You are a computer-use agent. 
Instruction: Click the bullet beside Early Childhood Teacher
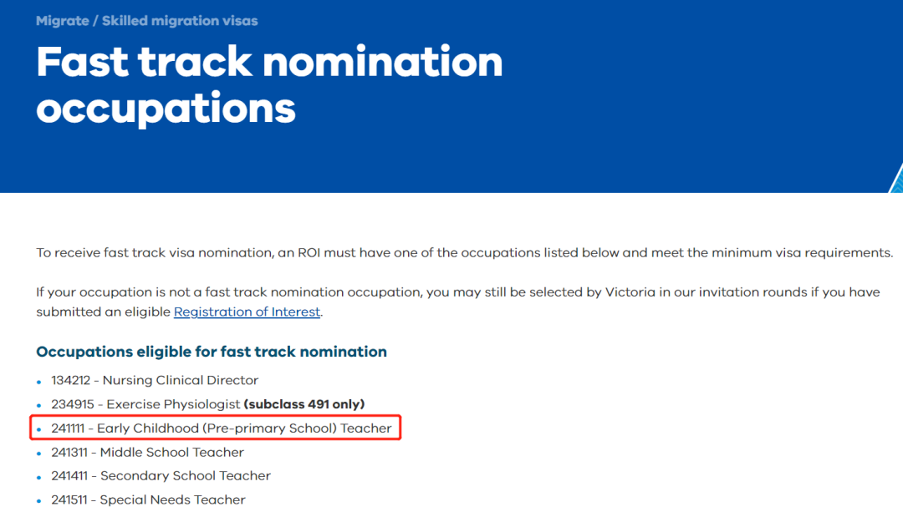click(38, 430)
